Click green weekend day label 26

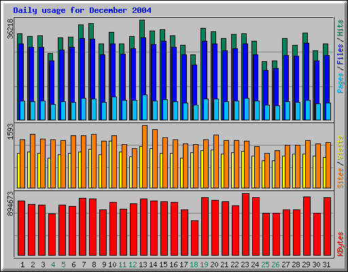point(275,265)
